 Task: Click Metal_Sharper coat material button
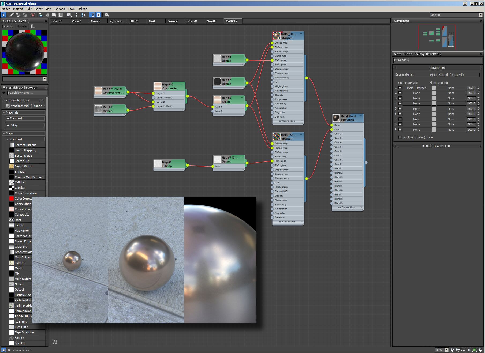click(416, 88)
